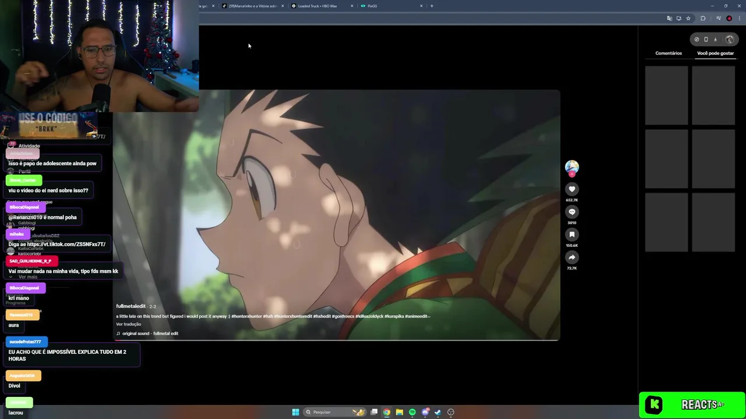This screenshot has width=746, height=419.
Task: Open account avatar in top right pill
Action: click(x=730, y=40)
